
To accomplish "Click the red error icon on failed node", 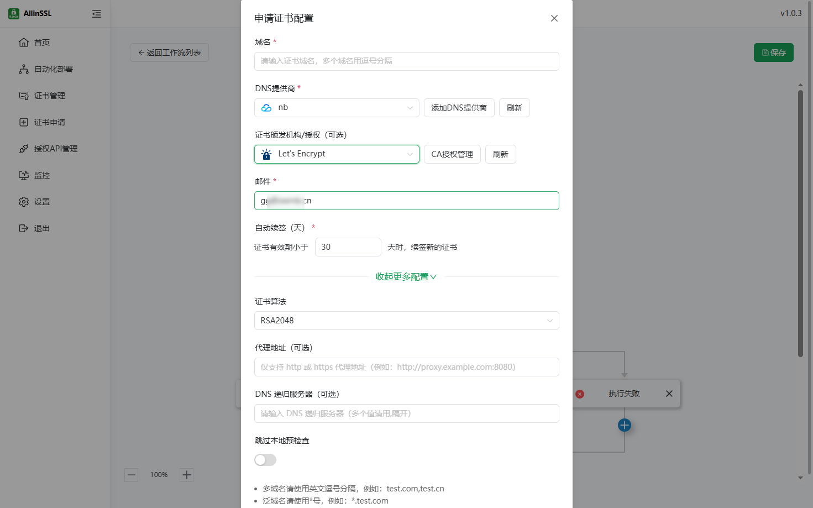I will point(580,394).
